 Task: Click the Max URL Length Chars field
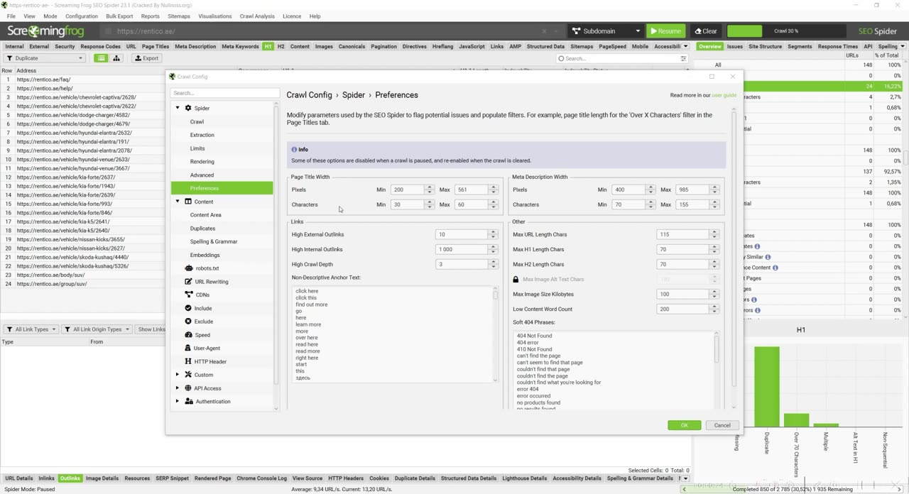682,234
